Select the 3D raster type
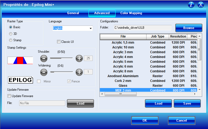208x129 pixels. coord(11,34)
